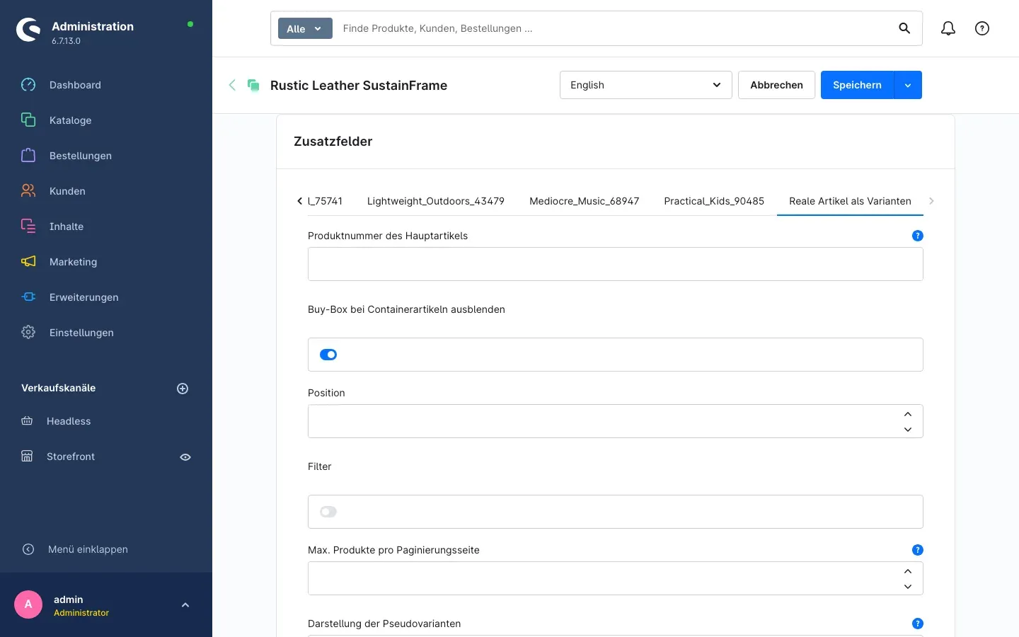Click the Shopware logo icon
Image resolution: width=1019 pixels, height=637 pixels.
click(x=28, y=30)
